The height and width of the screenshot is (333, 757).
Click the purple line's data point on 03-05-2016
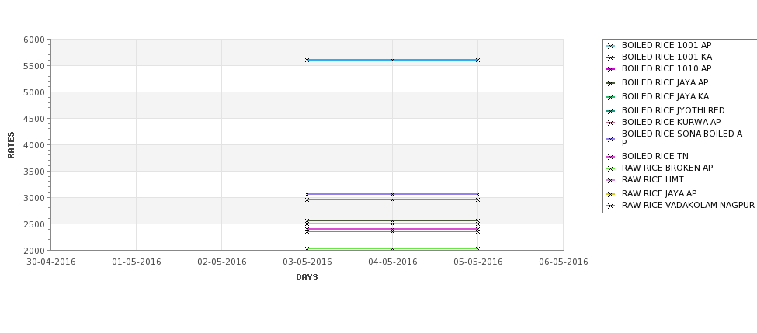[307, 195]
